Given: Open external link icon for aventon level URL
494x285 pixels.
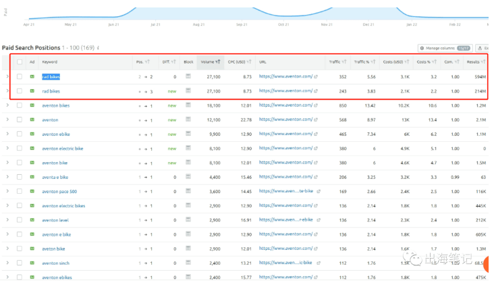Looking at the screenshot, I should pyautogui.click(x=319, y=220).
